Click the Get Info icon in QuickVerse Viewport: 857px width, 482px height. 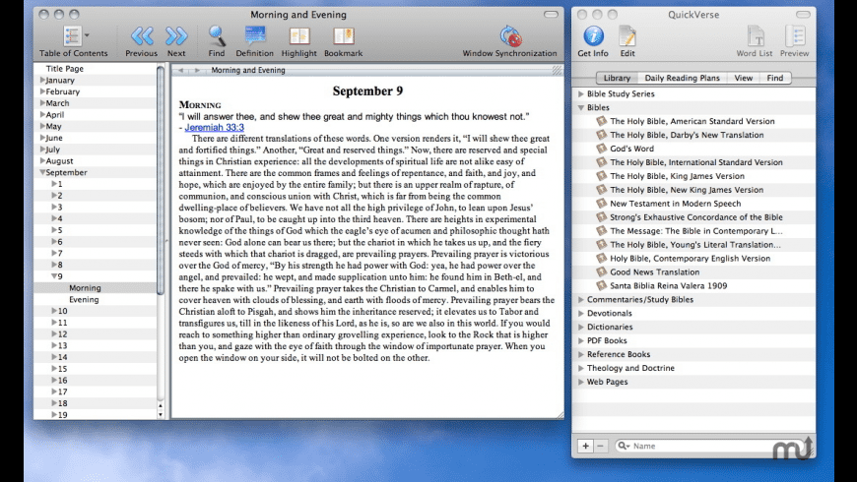(x=592, y=37)
